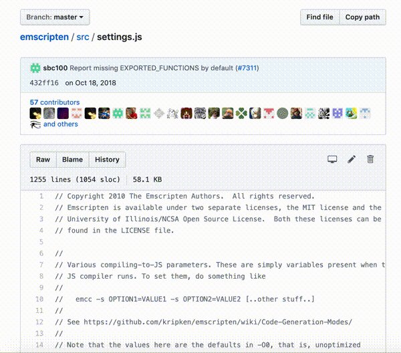Click sbc100's green identicon avatar beside commit
401x353 pixels.
click(x=35, y=68)
